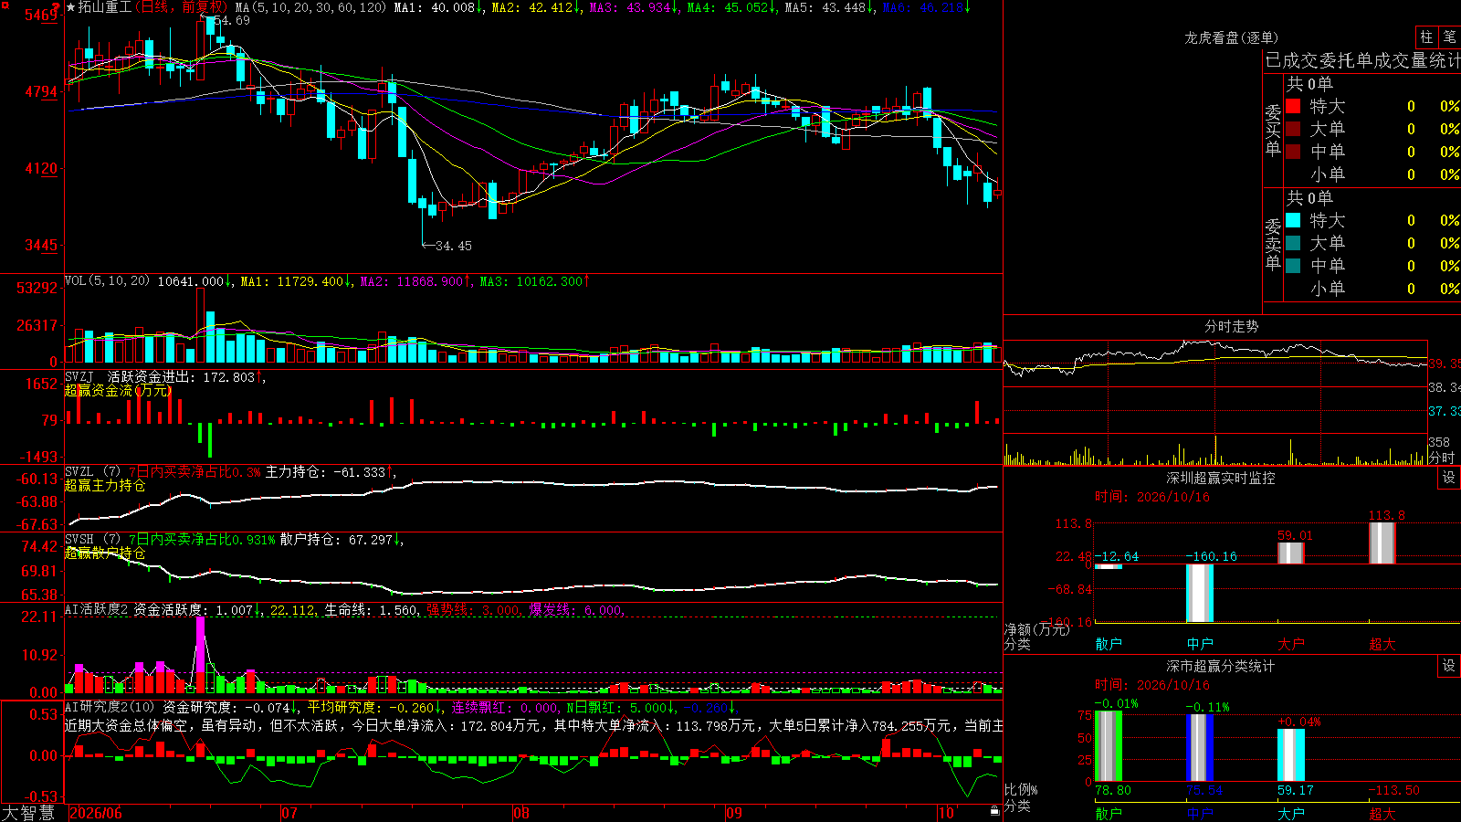Click the 07 month marker on timeline

click(289, 813)
